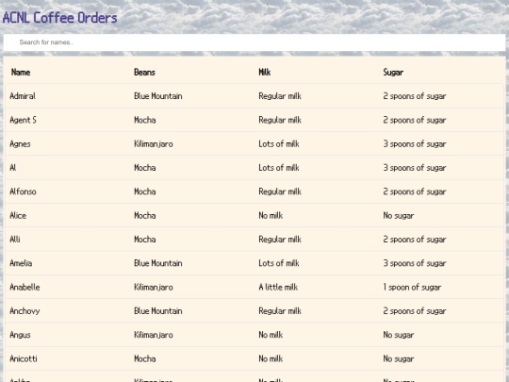Click the Search for names input field
The height and width of the screenshot is (382, 509).
click(254, 42)
